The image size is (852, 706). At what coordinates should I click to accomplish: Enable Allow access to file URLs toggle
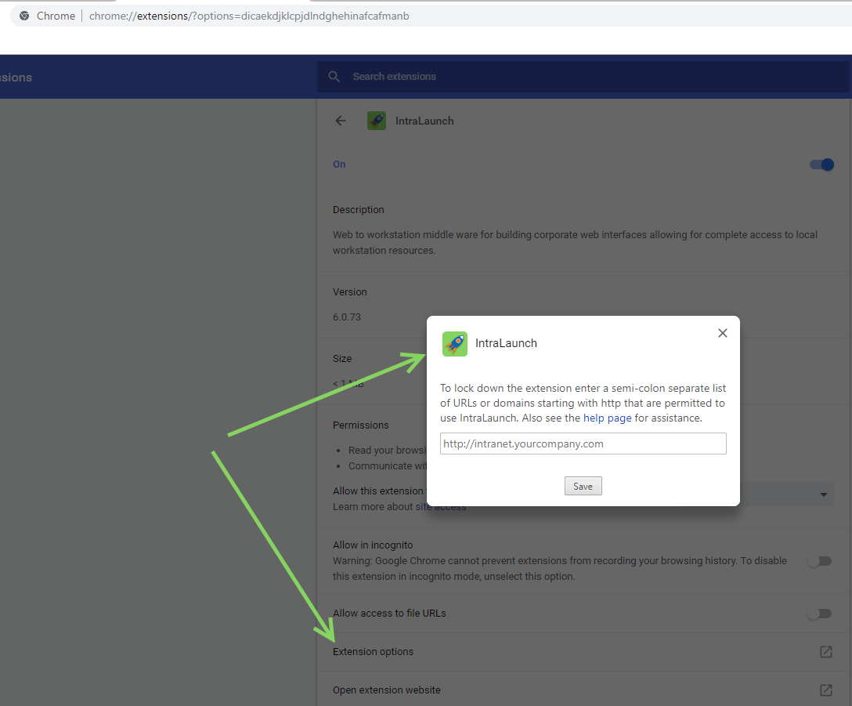[x=819, y=614]
